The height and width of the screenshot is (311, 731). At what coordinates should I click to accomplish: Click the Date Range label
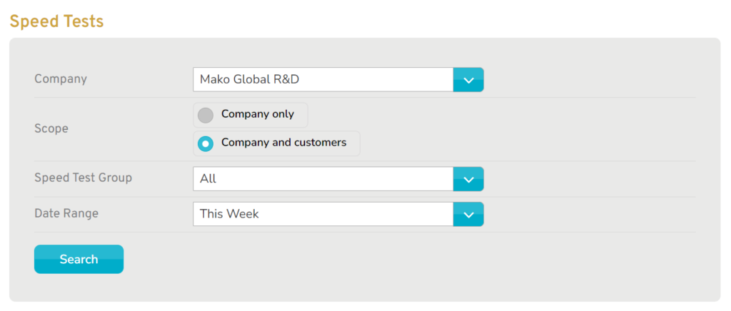click(66, 213)
